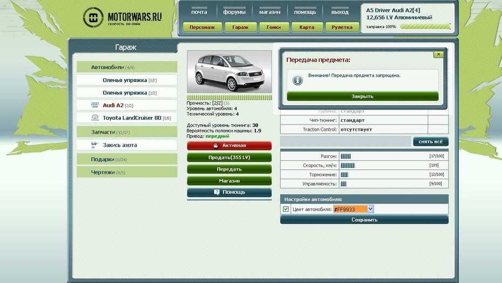The height and width of the screenshot is (283, 502).
Task: Click the Audi A2 car thumbnail
Action: (229, 72)
